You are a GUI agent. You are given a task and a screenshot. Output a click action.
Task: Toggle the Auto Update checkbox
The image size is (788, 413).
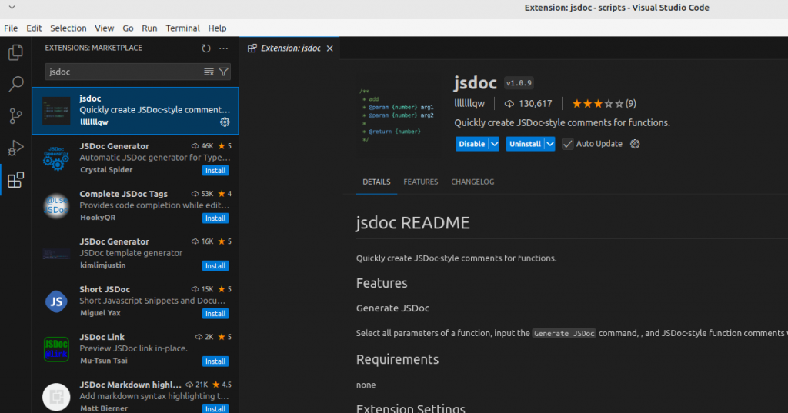tap(568, 144)
